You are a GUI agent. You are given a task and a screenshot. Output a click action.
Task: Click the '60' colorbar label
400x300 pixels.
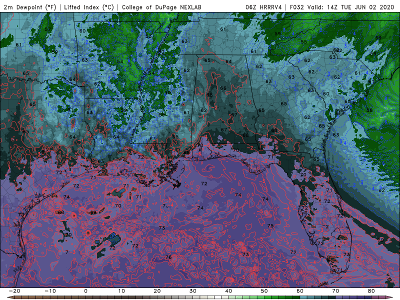point(300,291)
